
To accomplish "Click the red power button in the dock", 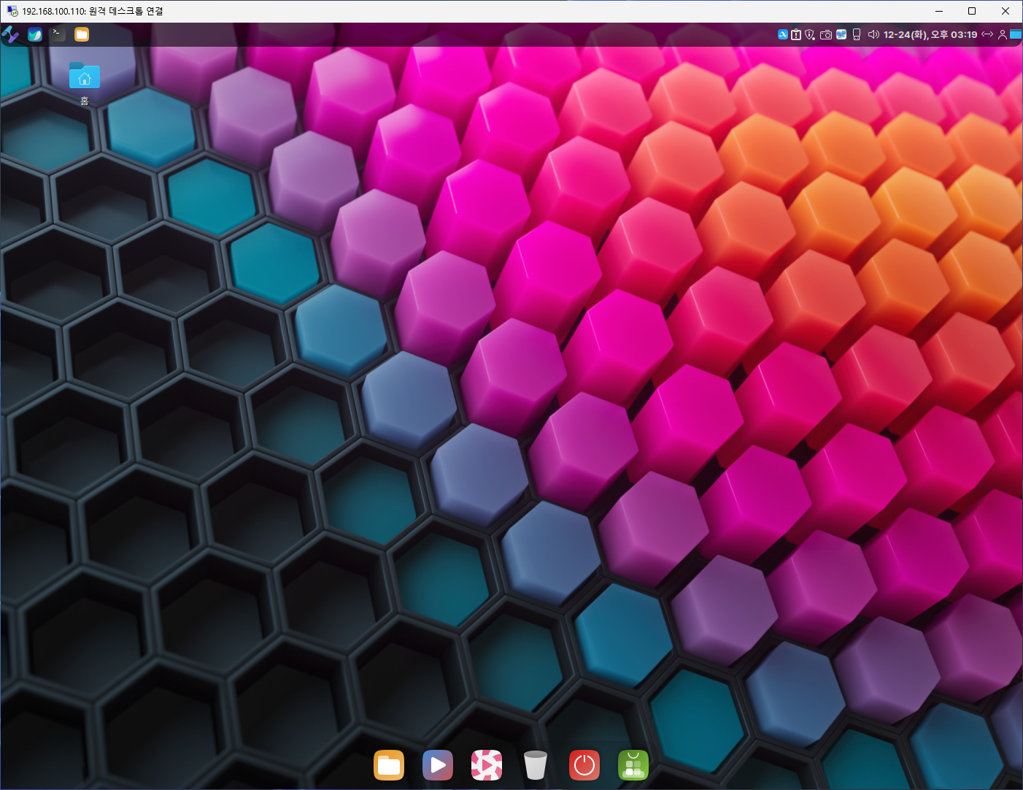I will [x=584, y=765].
